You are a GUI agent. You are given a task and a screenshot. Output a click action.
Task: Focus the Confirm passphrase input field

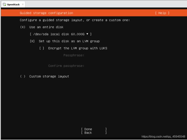pyautogui.click(x=119, y=66)
